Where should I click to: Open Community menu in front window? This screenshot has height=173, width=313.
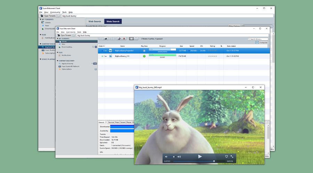[71, 32]
